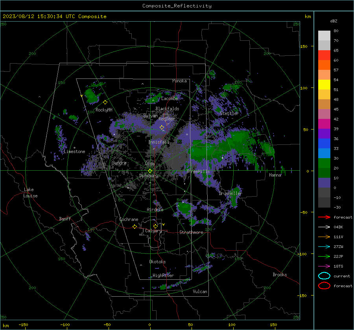Click the yellow 54 dBZ color swatch

pyautogui.click(x=324, y=85)
